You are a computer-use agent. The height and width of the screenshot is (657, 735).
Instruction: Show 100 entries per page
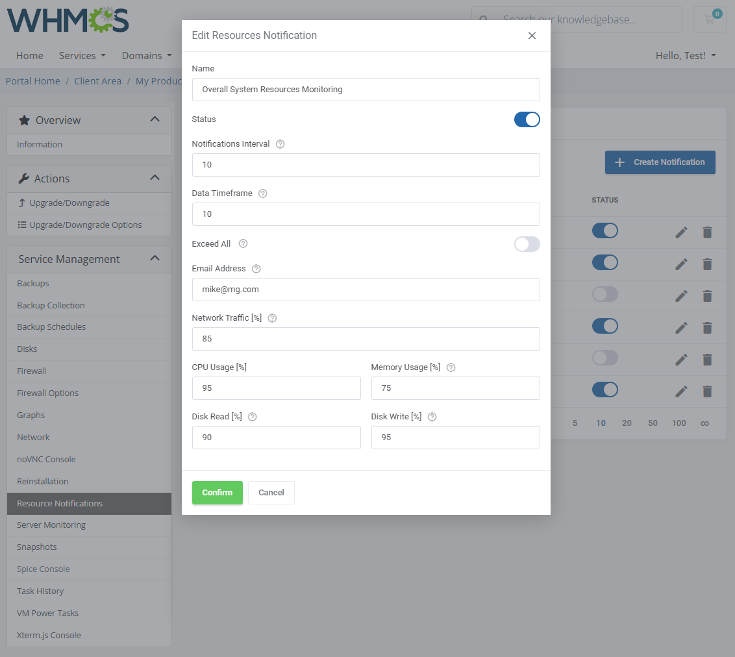[679, 423]
